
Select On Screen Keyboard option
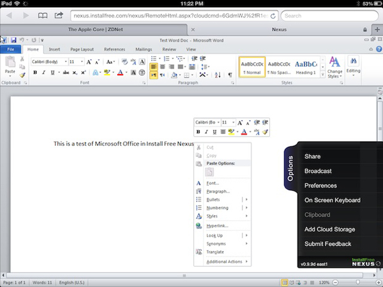pos(332,200)
